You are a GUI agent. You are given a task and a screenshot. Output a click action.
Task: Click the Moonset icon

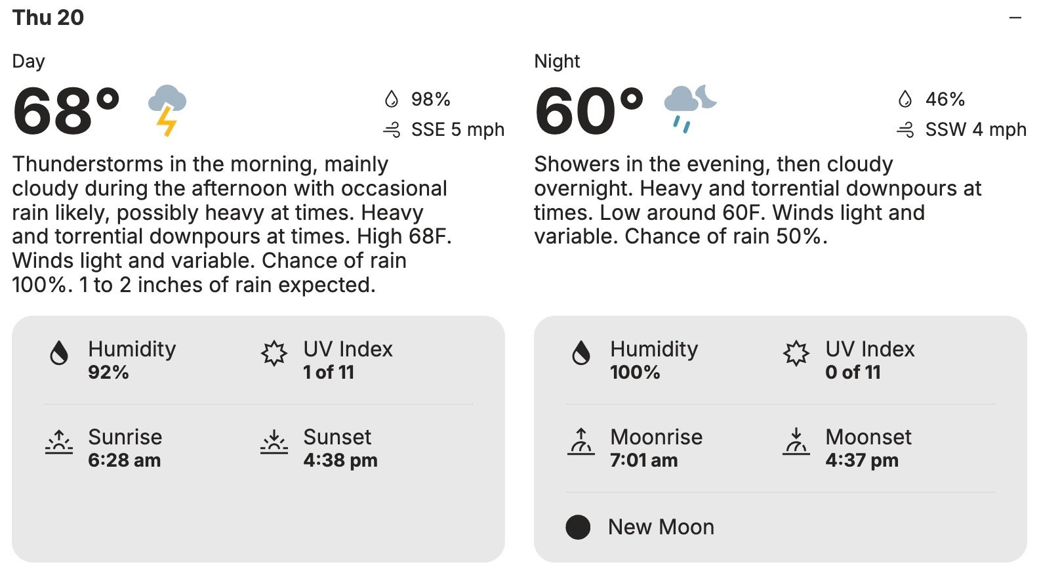point(796,442)
